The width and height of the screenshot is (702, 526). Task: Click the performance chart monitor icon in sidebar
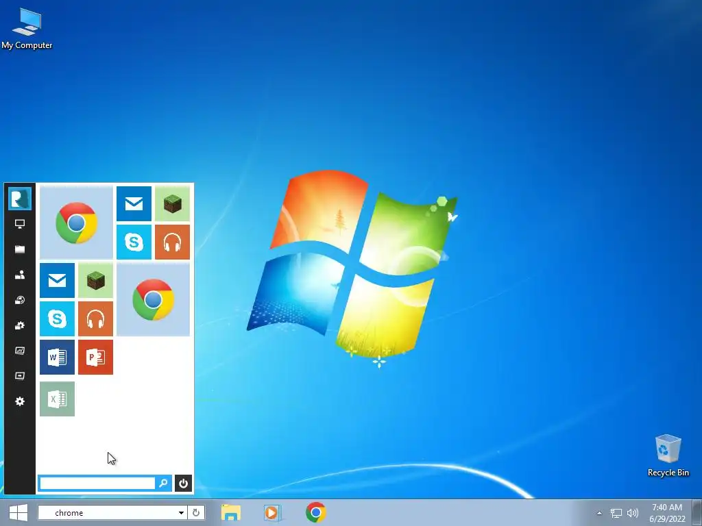tap(20, 351)
